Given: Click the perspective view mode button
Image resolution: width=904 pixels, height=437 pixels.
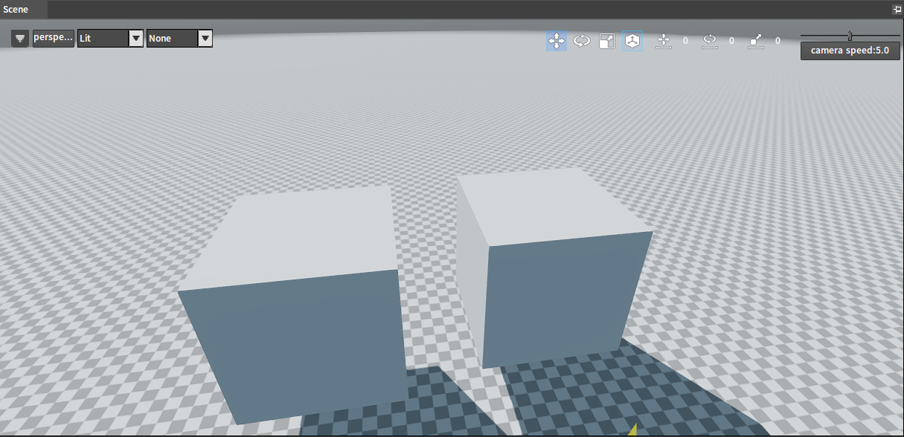Looking at the screenshot, I should pyautogui.click(x=54, y=38).
